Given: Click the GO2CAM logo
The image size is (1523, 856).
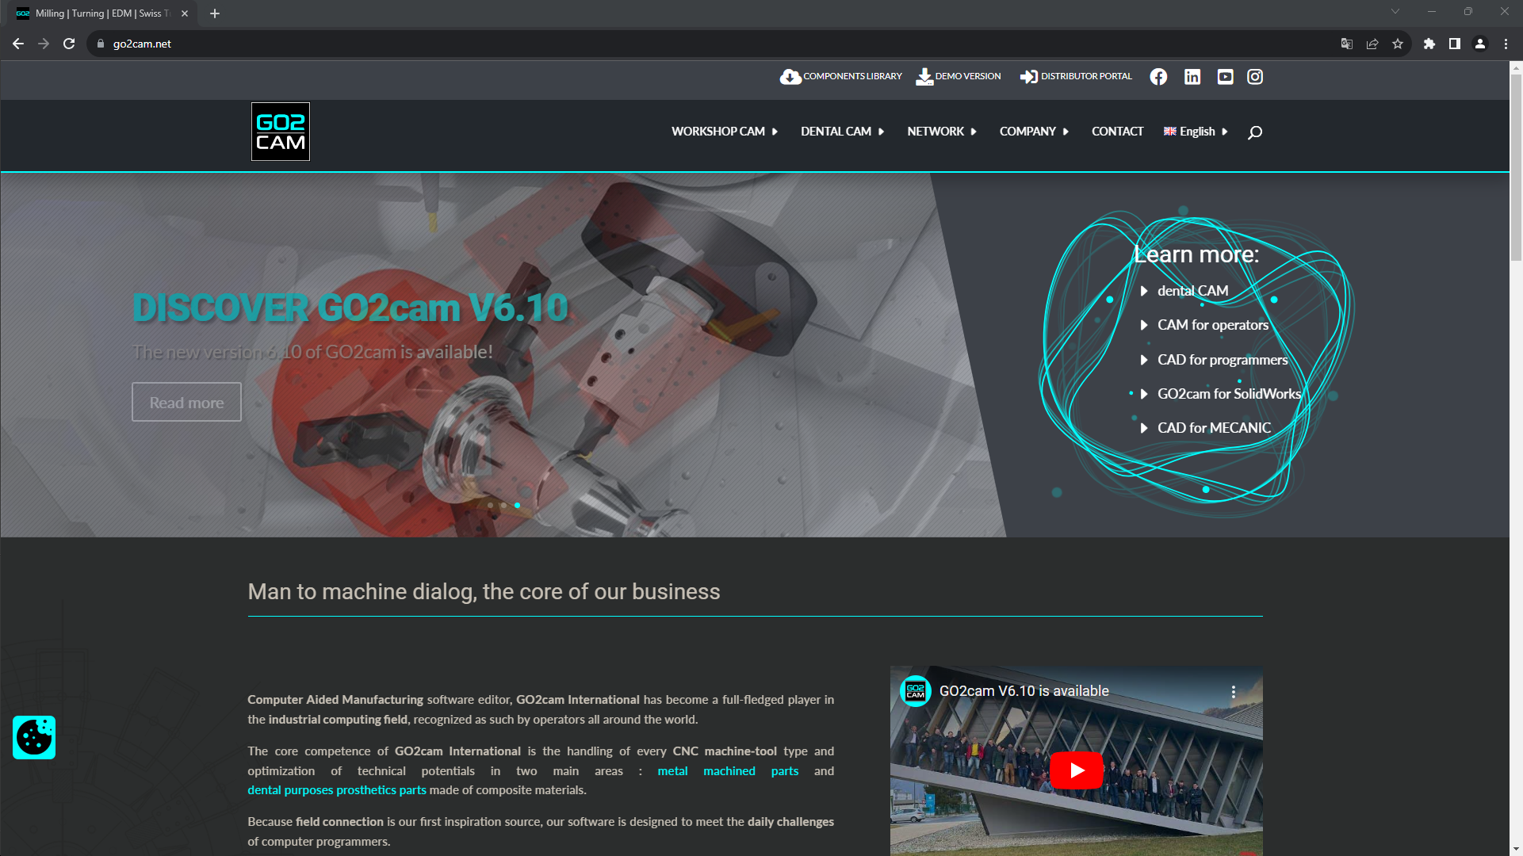Looking at the screenshot, I should (280, 131).
